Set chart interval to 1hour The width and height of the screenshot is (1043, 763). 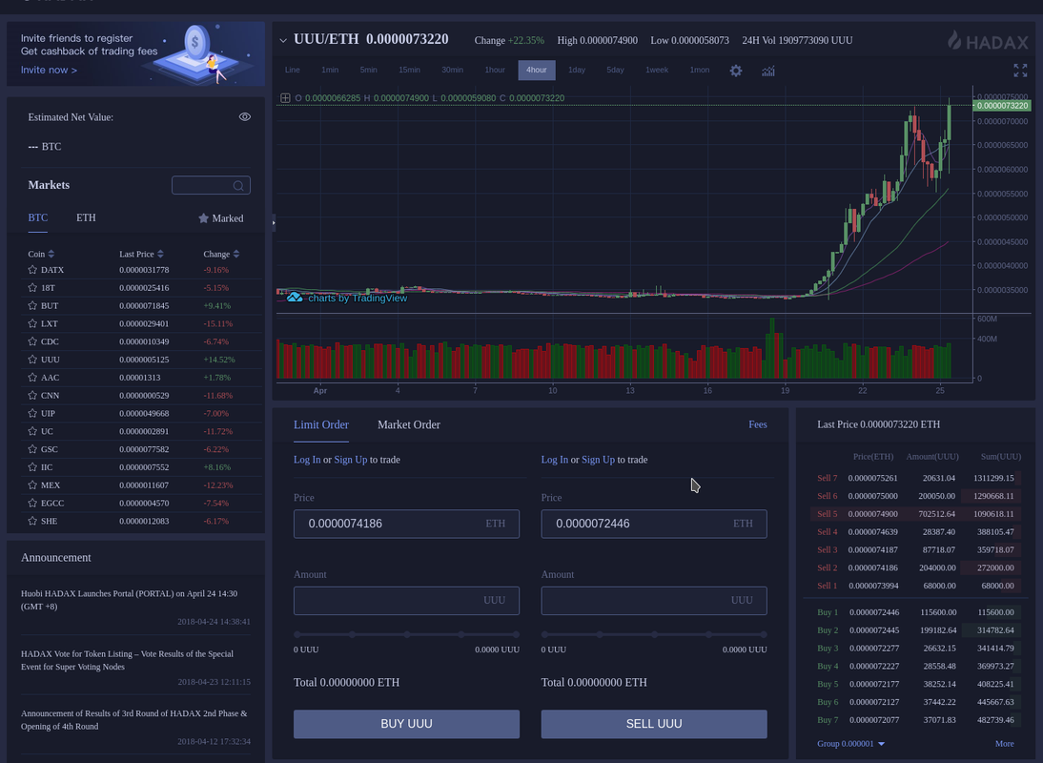tap(495, 70)
